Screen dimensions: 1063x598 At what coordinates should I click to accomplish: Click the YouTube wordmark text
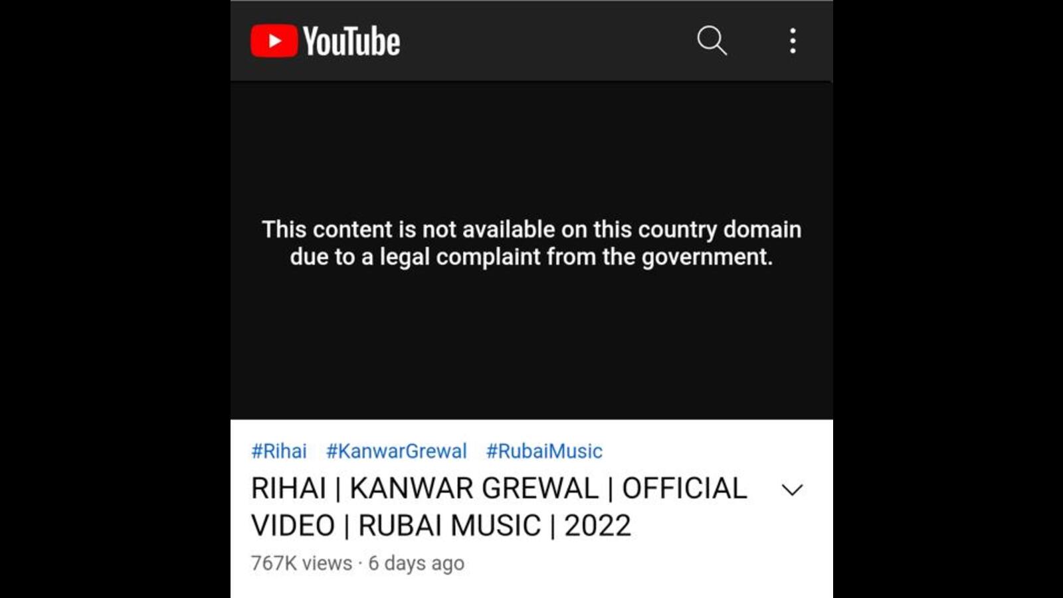click(x=351, y=41)
